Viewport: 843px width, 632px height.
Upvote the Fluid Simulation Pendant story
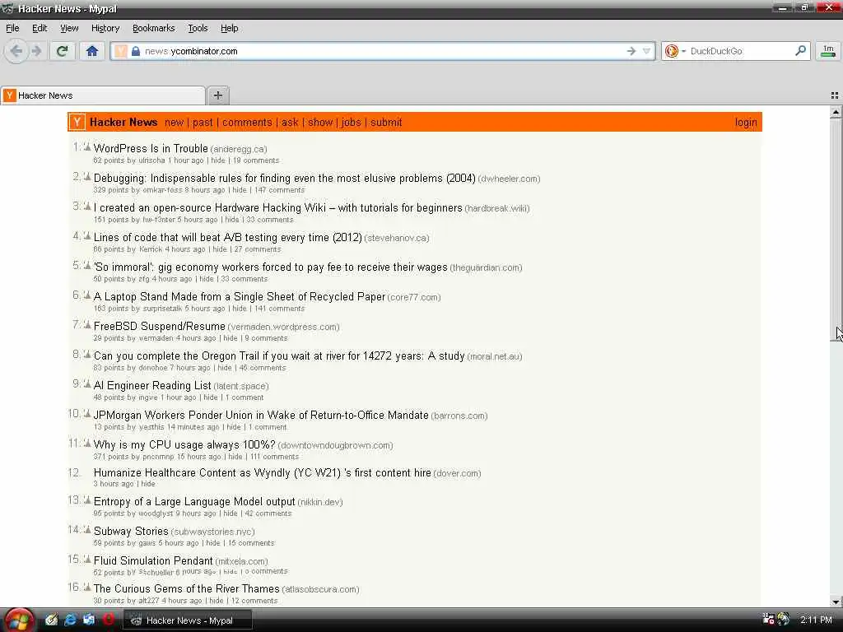coord(87,559)
